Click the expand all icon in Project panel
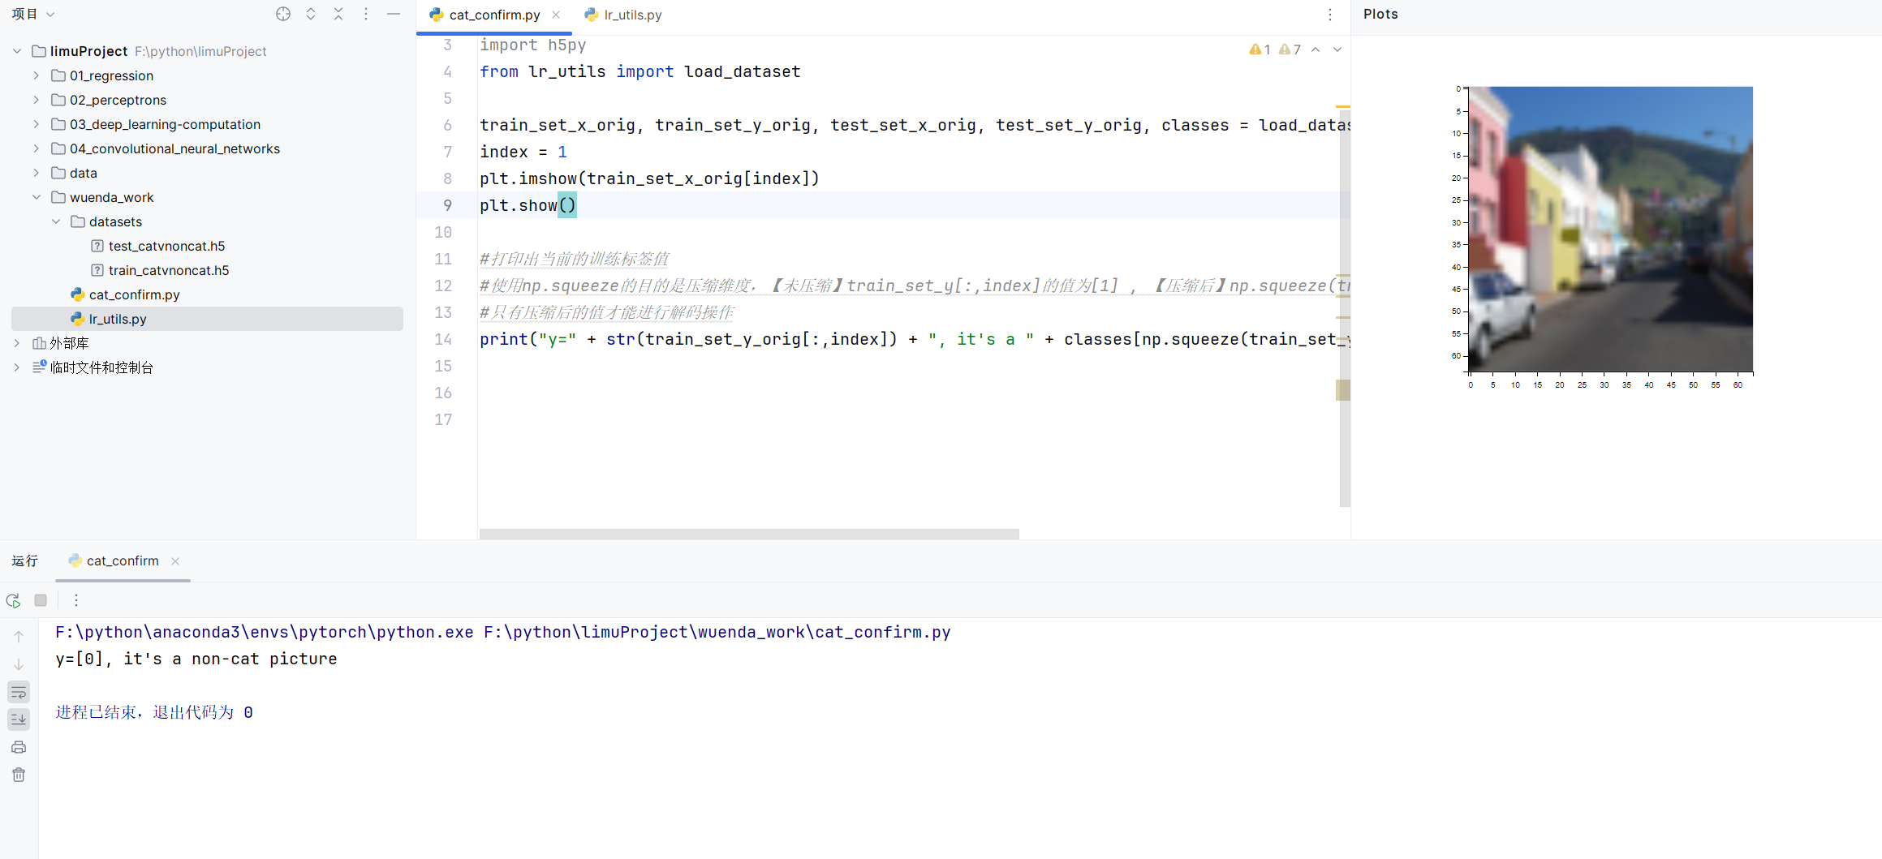This screenshot has width=1882, height=859. pos(311,14)
